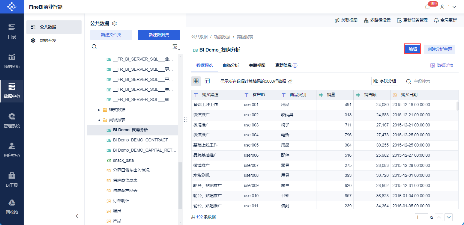Go to previous page arrow

(439, 217)
